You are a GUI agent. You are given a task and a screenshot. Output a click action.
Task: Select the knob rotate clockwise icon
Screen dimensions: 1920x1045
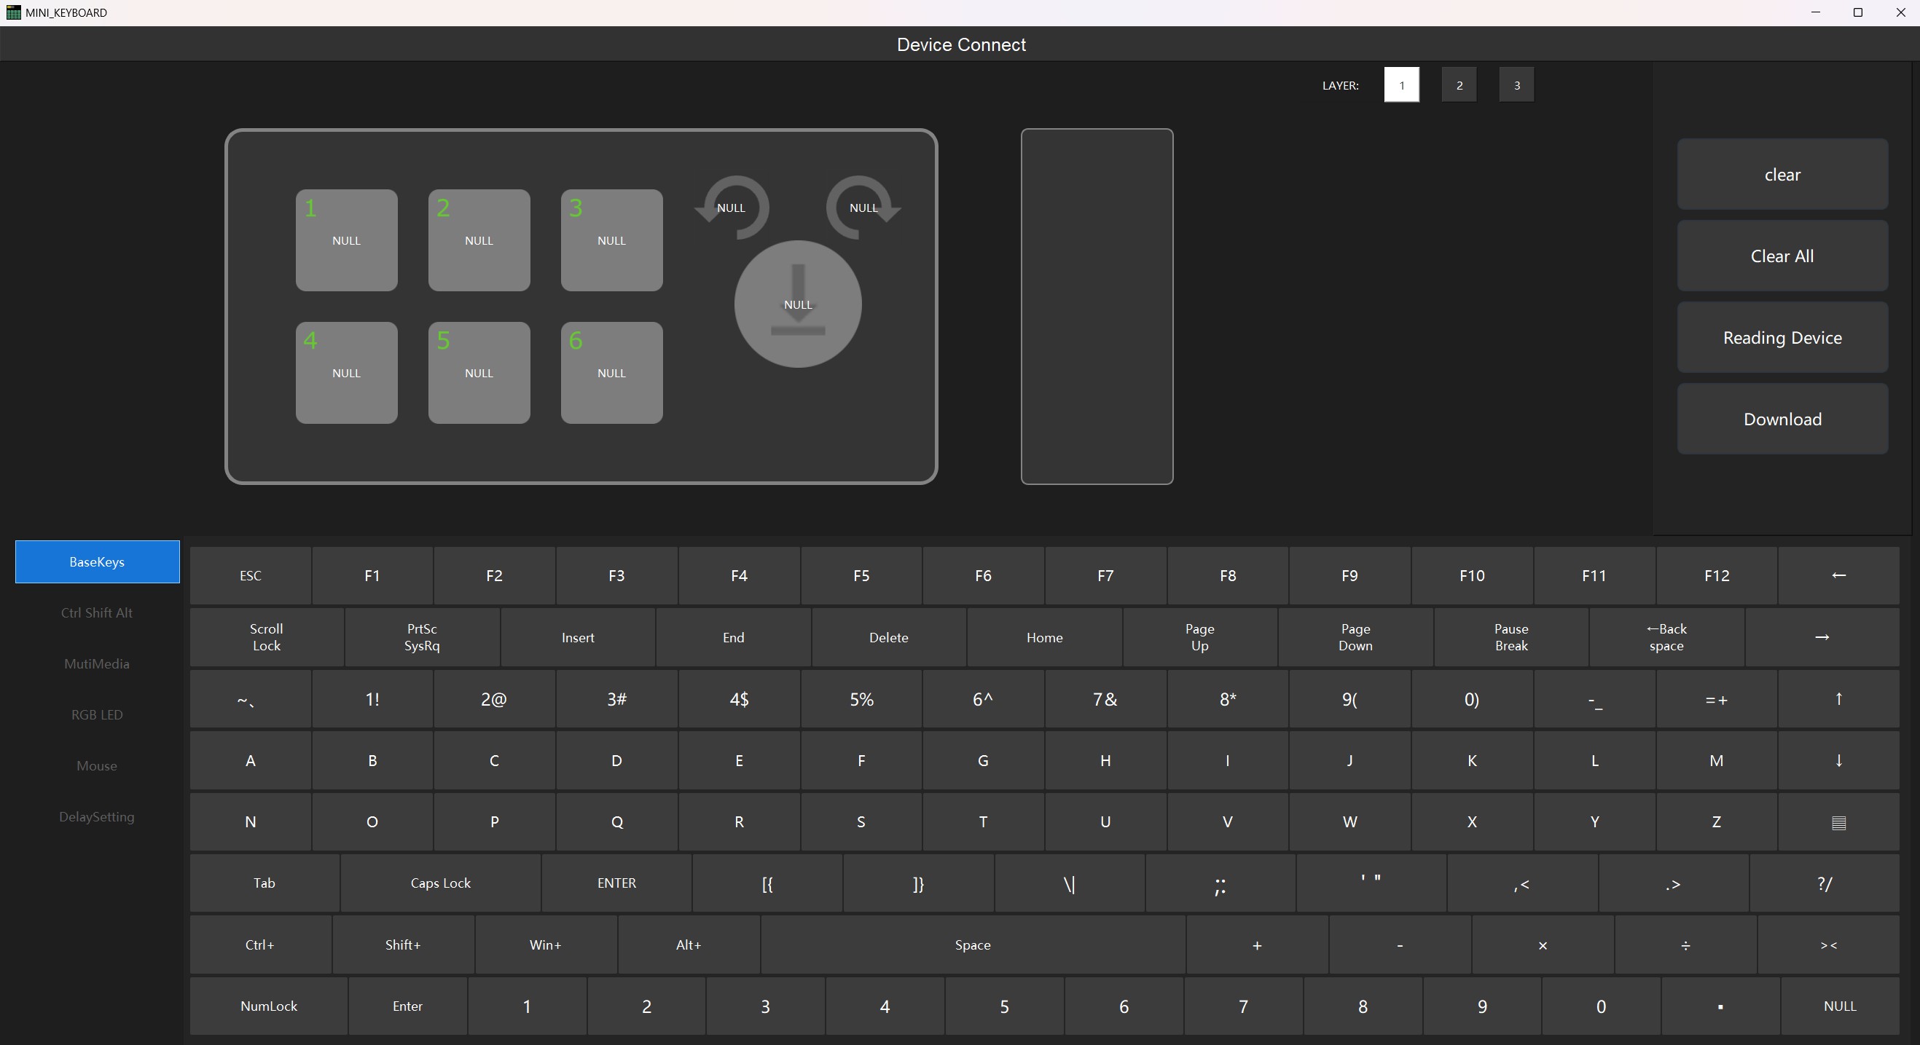pyautogui.click(x=863, y=208)
